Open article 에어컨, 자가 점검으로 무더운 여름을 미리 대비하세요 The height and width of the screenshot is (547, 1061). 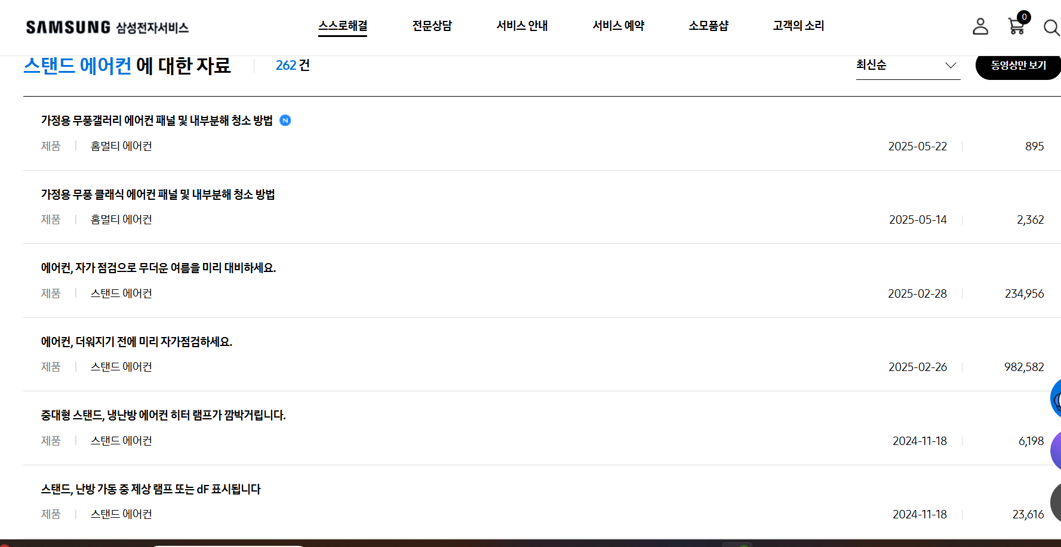(158, 268)
